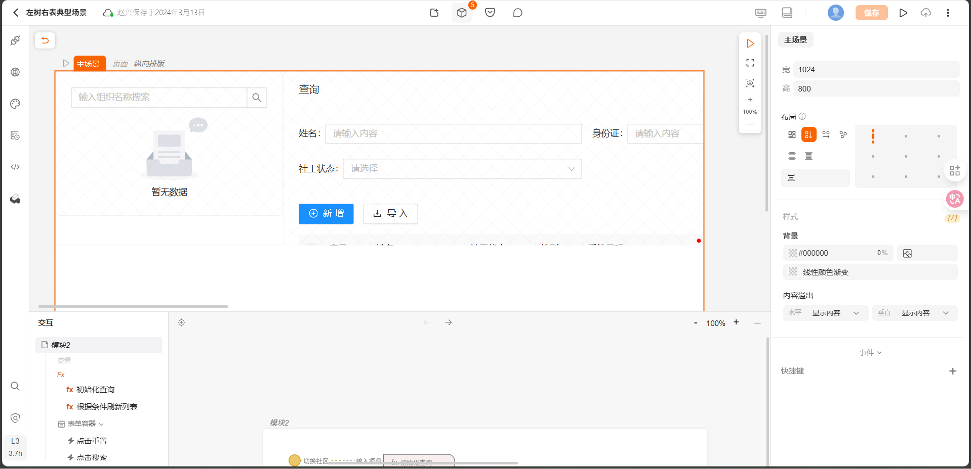Toggle the space-between distribution icon
The image size is (971, 469).
[792, 156]
